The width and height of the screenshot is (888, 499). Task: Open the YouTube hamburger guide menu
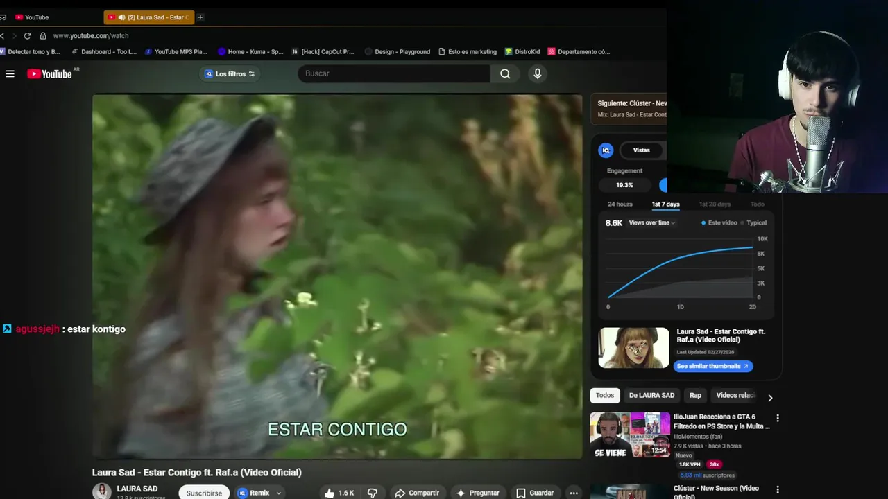click(10, 73)
